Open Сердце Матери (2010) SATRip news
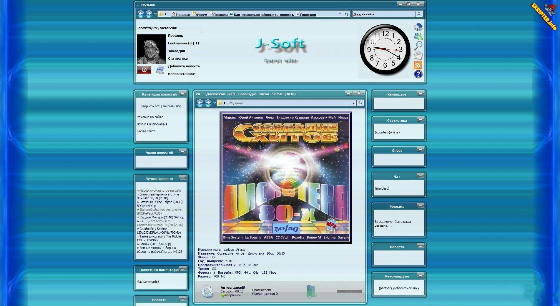Image resolution: width=560 pixels, height=306 pixels. [x=162, y=217]
